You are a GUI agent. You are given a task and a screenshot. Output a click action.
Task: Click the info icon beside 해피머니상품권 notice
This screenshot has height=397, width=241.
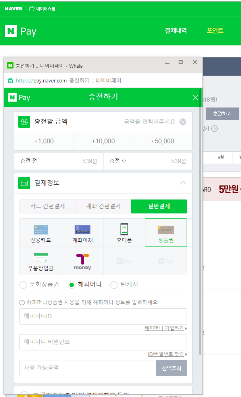tap(22, 302)
